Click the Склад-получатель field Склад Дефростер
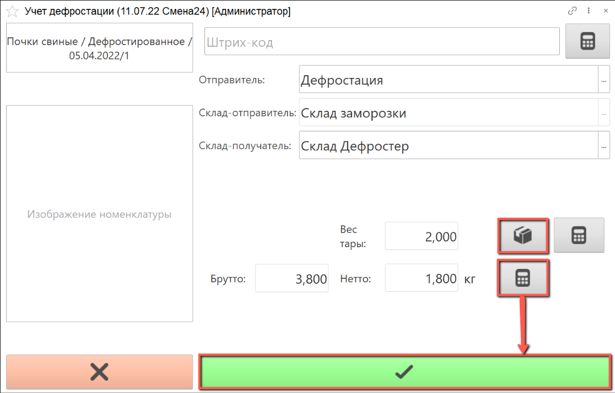 (448, 146)
